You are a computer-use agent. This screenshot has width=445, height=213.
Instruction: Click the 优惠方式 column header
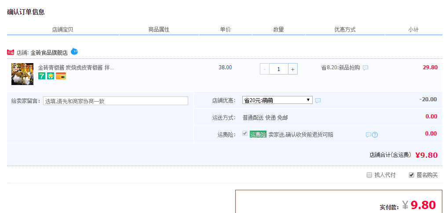point(345,29)
